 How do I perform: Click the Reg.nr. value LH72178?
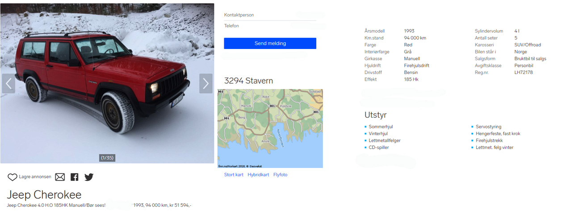[524, 72]
